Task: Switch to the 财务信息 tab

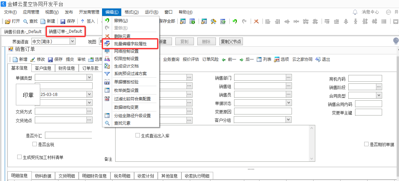Action: (67, 68)
